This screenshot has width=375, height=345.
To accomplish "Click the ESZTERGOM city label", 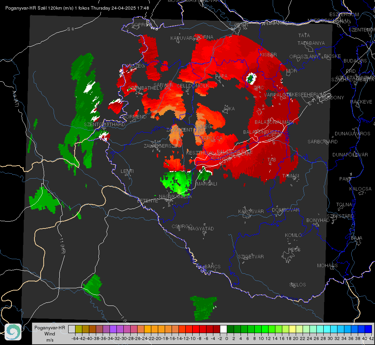I will pyautogui.click(x=344, y=15).
